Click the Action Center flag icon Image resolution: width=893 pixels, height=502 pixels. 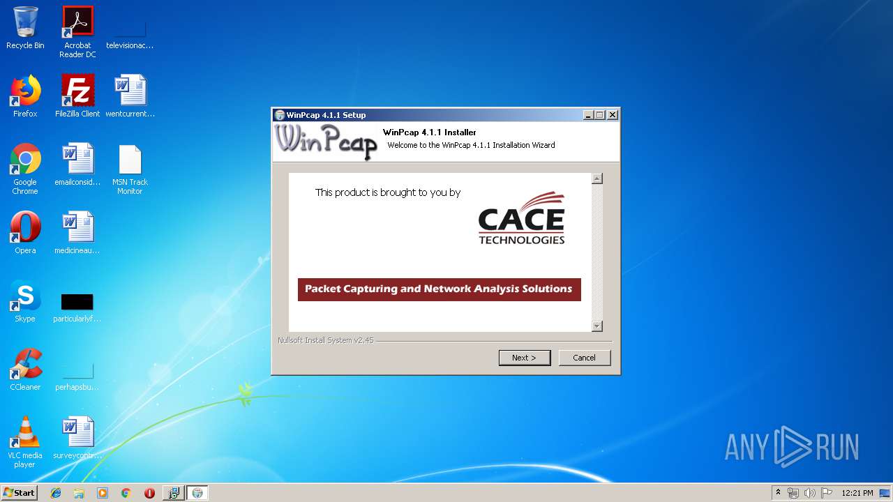827,493
